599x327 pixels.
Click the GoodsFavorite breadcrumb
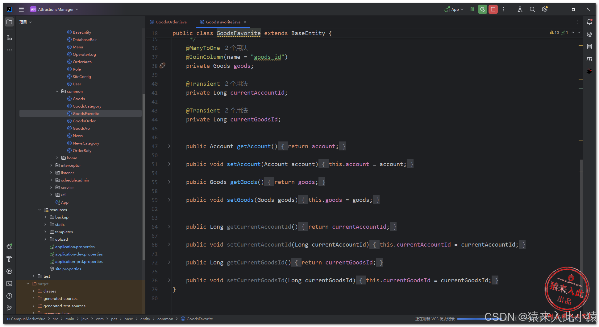(197, 319)
